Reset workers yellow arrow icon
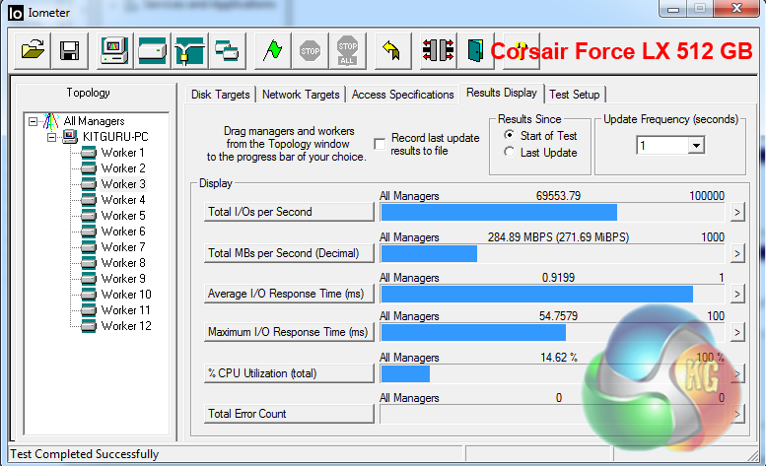The height and width of the screenshot is (466, 766). 392,51
